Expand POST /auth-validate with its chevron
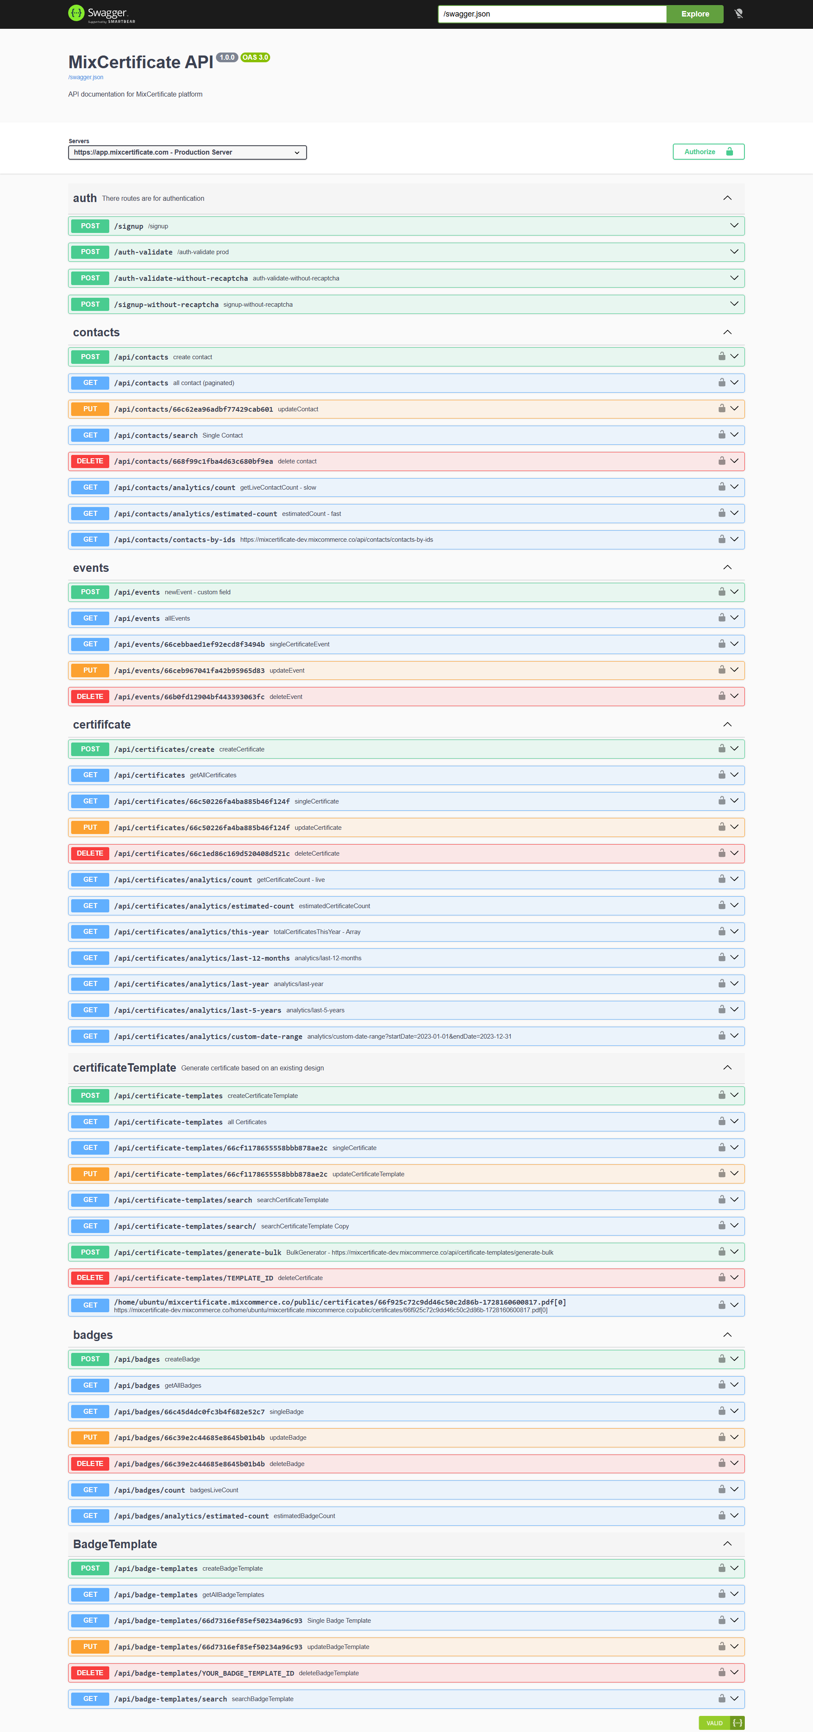This screenshot has width=813, height=1732. (x=734, y=252)
